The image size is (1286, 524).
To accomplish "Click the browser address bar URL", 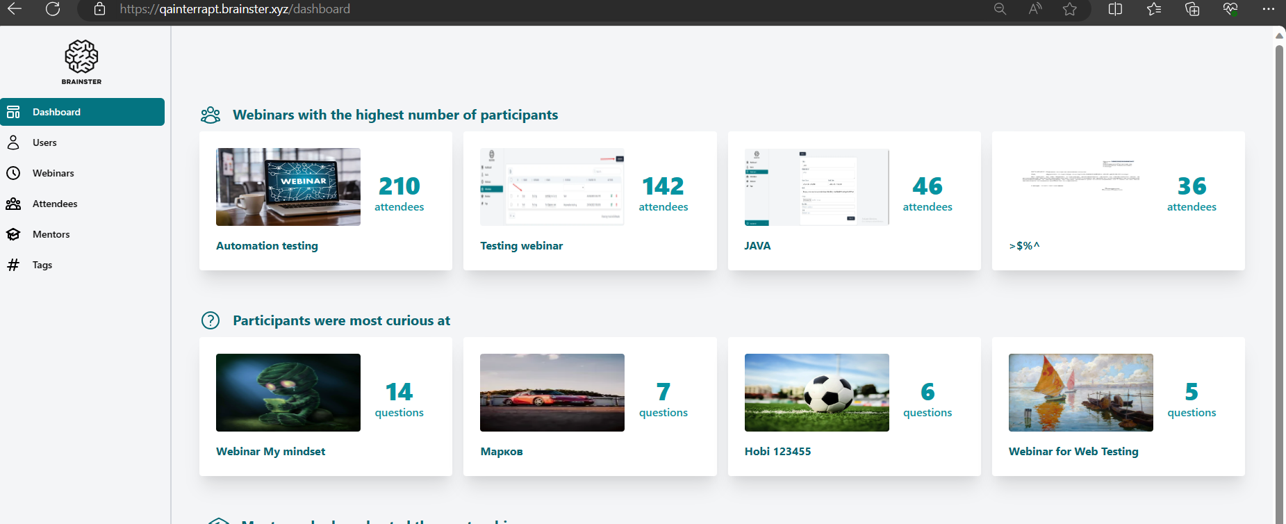I will (235, 9).
